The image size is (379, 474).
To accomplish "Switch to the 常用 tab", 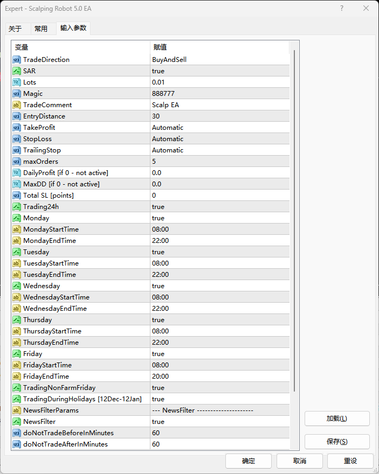I will pos(41,29).
